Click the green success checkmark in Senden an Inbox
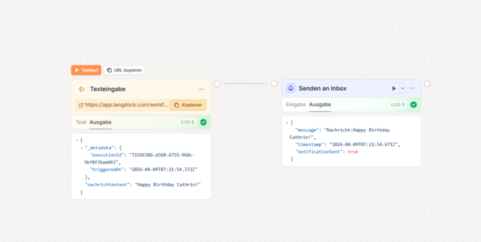 (414, 105)
